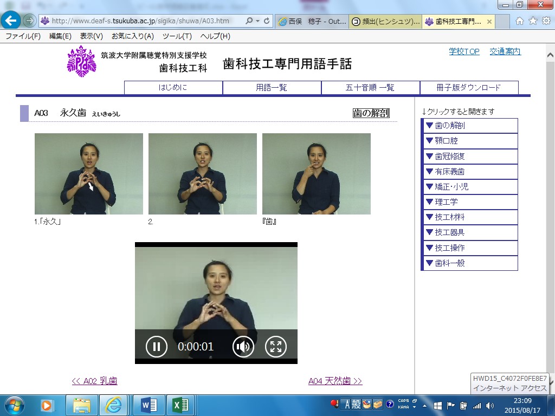Viewport: 555px width, 416px height.
Task: Click the 「永久」 first sign thumbnail
Action: click(x=89, y=174)
